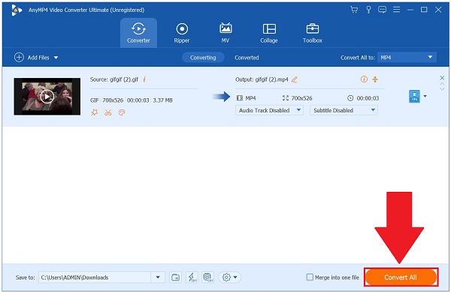Click the Convert All button
Image resolution: width=451 pixels, height=293 pixels.
(401, 277)
